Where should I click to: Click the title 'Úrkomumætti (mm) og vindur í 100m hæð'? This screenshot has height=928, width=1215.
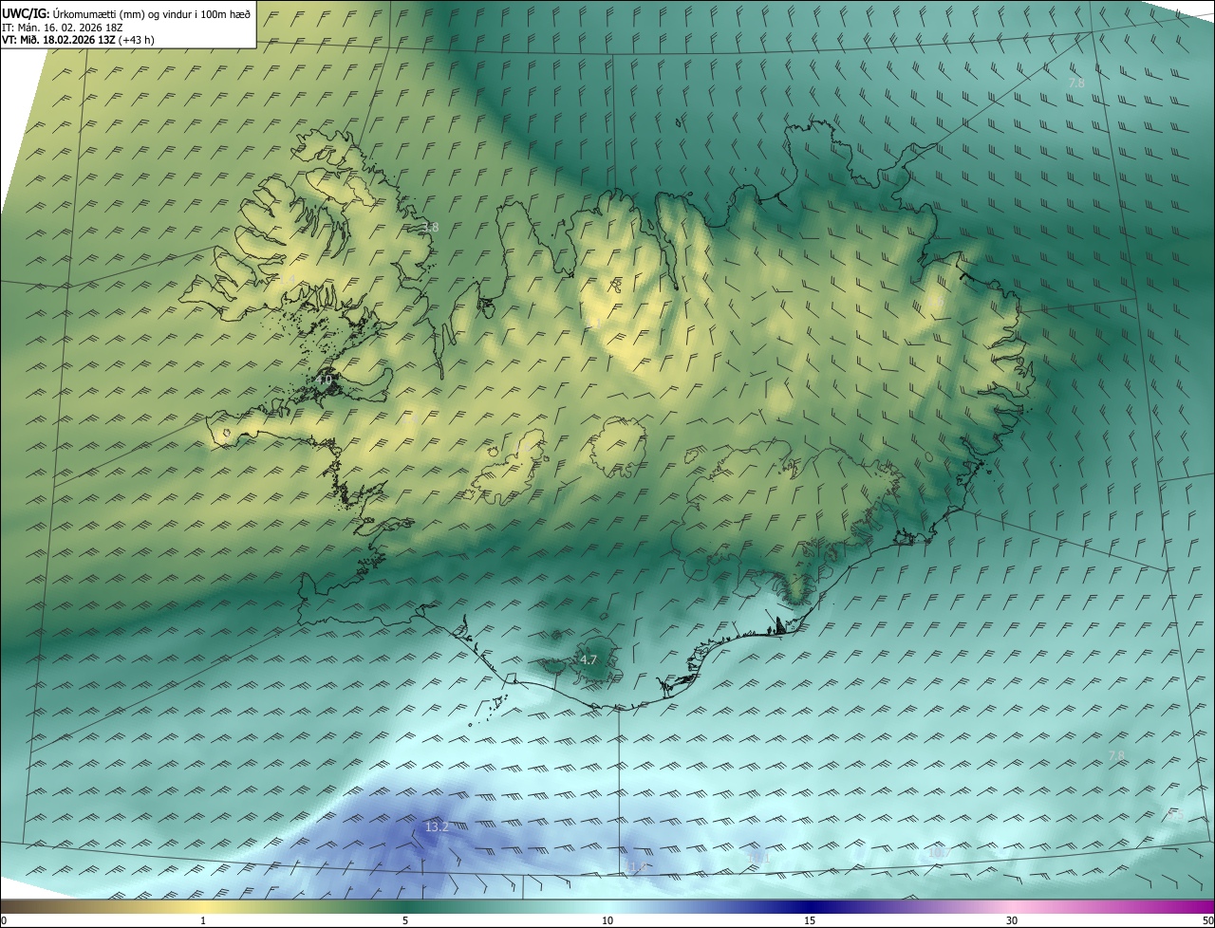(151, 14)
